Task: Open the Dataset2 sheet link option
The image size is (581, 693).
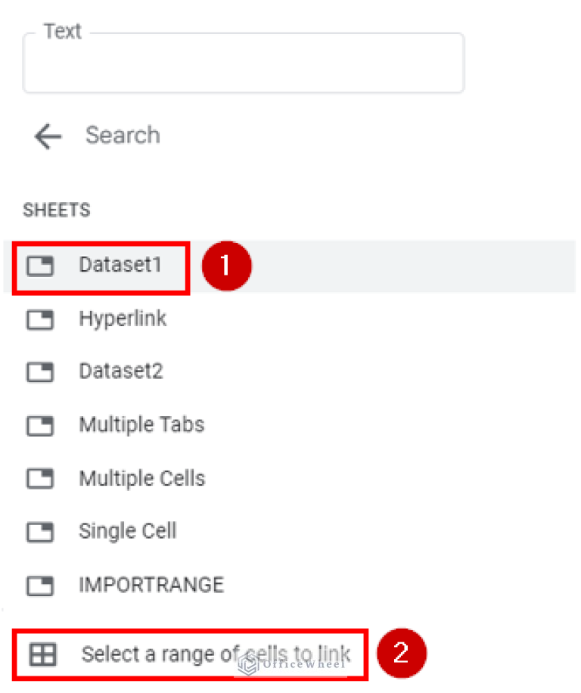Action: (x=120, y=372)
